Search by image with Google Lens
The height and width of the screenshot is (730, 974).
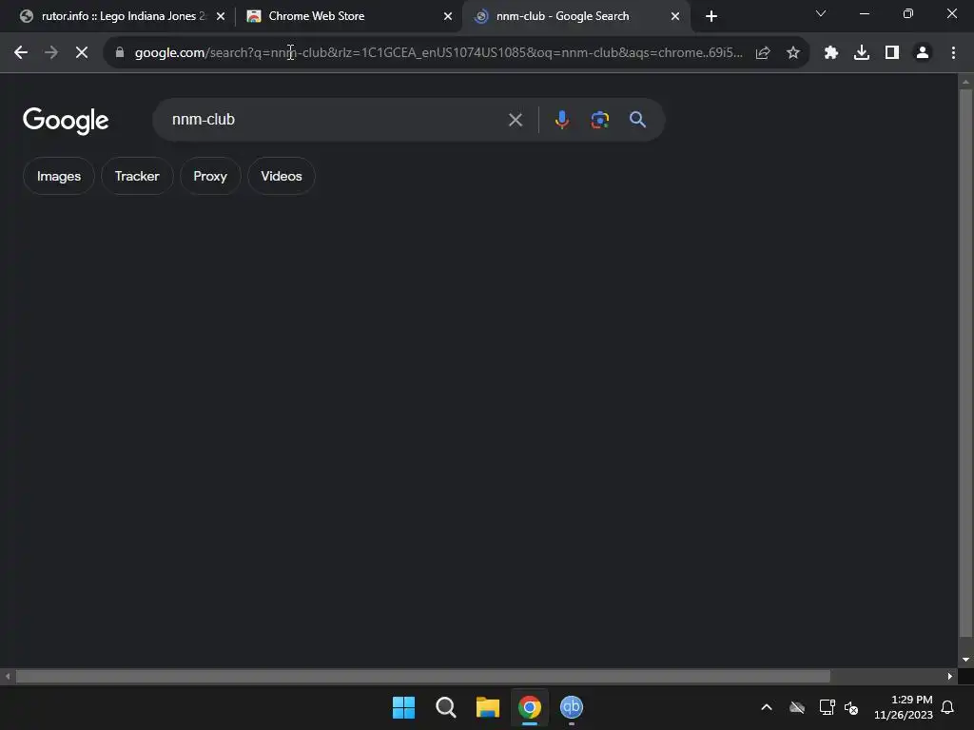599,120
